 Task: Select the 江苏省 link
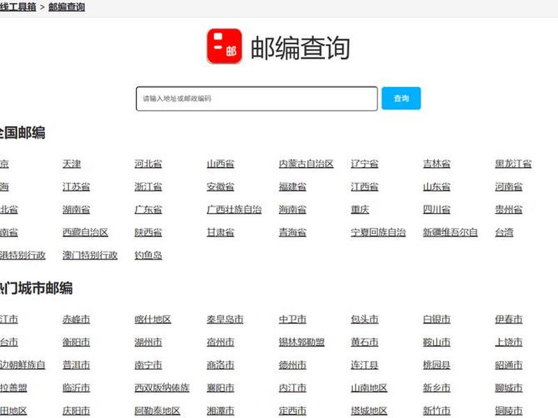coord(76,187)
